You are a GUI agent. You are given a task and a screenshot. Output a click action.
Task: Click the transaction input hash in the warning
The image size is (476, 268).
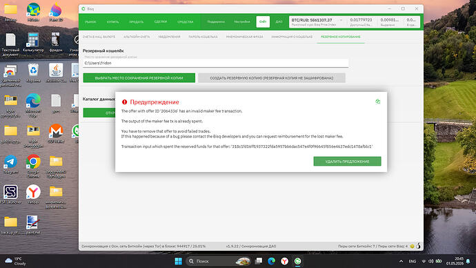(x=301, y=146)
